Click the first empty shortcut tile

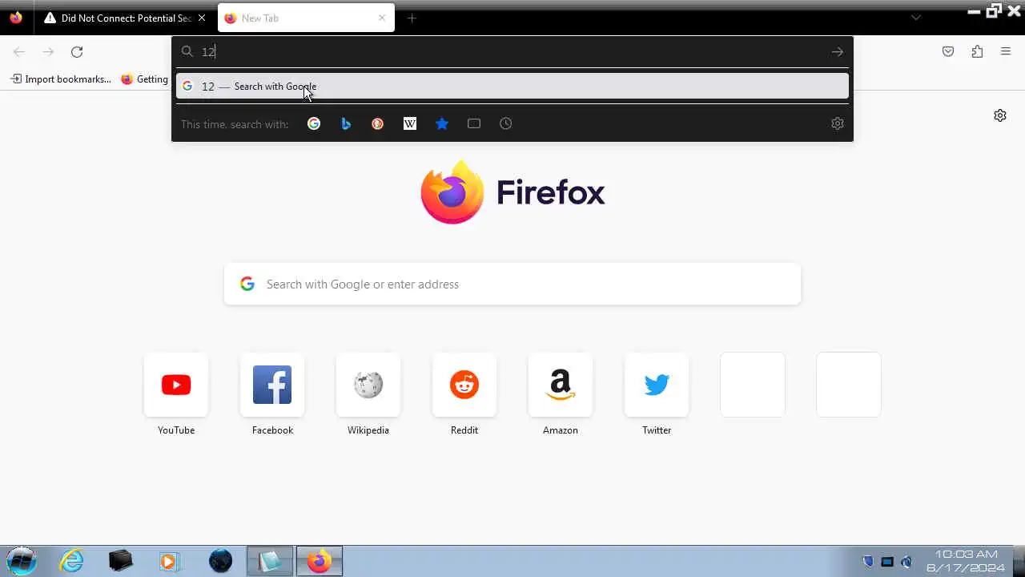753,385
